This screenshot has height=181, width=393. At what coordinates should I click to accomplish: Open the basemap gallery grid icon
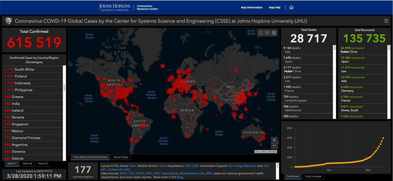pyautogui.click(x=274, y=33)
